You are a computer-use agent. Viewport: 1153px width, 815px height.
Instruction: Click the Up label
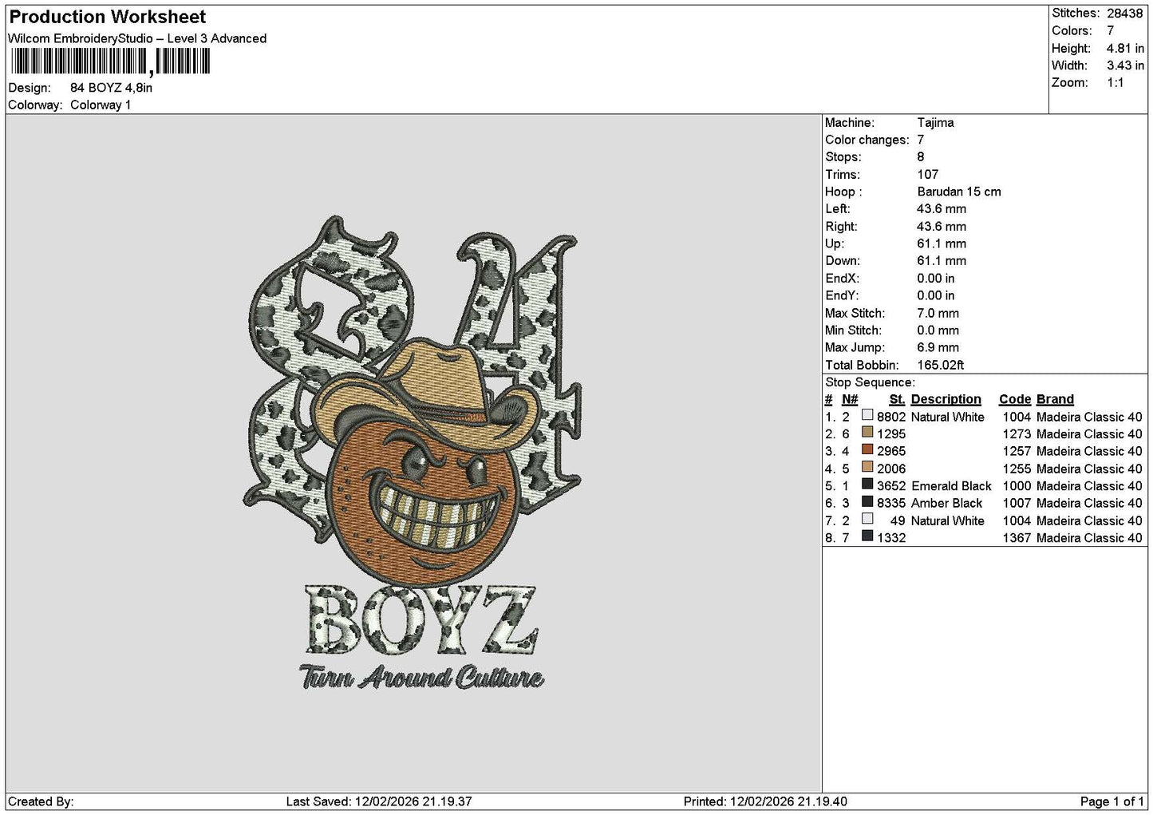[835, 244]
